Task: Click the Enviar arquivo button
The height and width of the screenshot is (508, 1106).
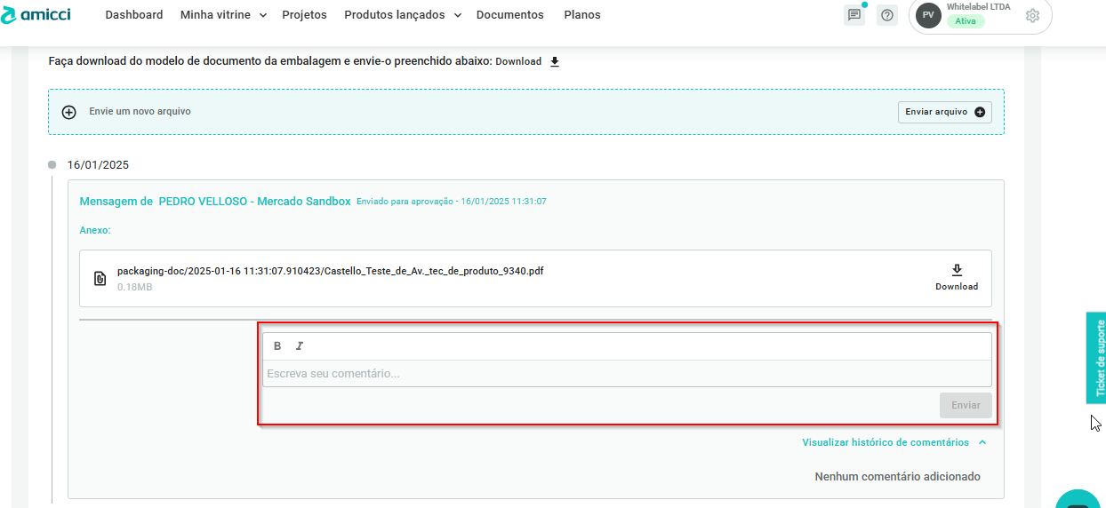Action: [944, 112]
